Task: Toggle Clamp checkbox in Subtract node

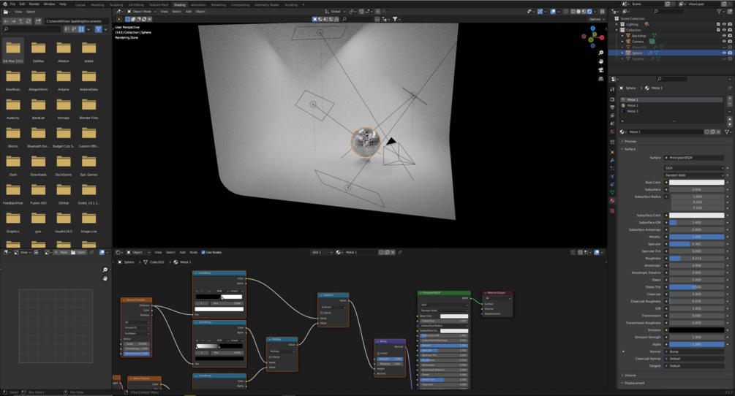Action: [321, 313]
